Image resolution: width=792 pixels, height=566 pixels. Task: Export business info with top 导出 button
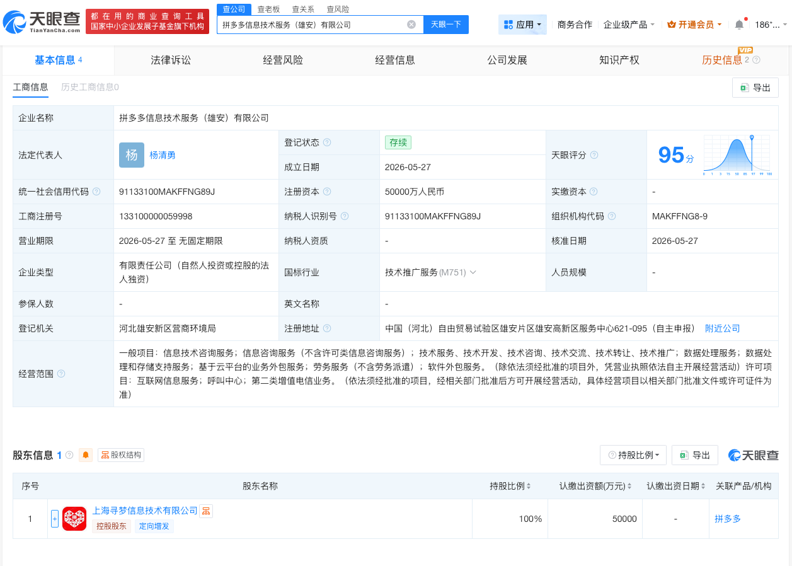[755, 88]
